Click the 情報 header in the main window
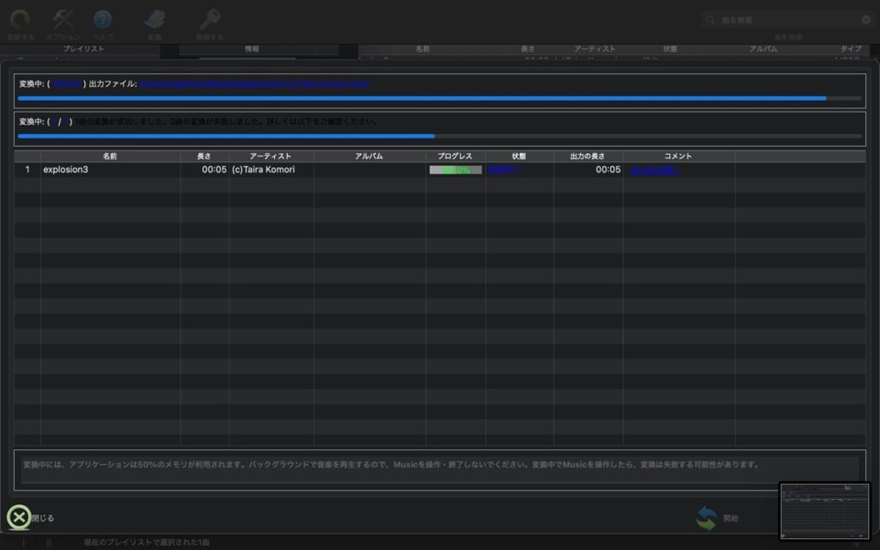Screen dimensions: 880x550 click(x=252, y=49)
